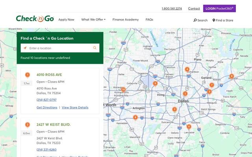
Task: Use my current location arrow icon
Action: pos(25,48)
